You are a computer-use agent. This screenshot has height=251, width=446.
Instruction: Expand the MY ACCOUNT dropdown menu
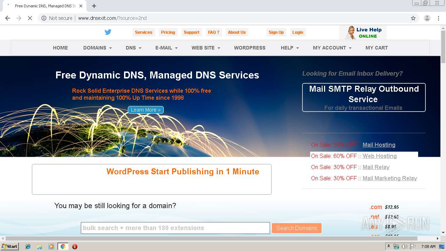(332, 48)
